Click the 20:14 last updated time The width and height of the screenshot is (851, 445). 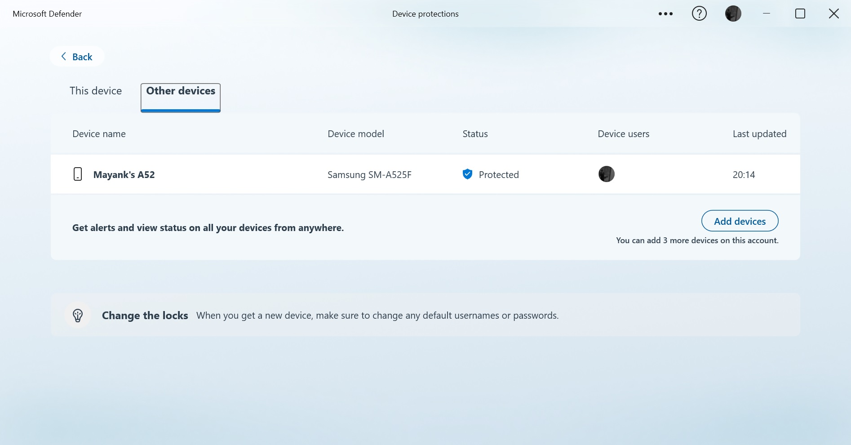point(744,175)
